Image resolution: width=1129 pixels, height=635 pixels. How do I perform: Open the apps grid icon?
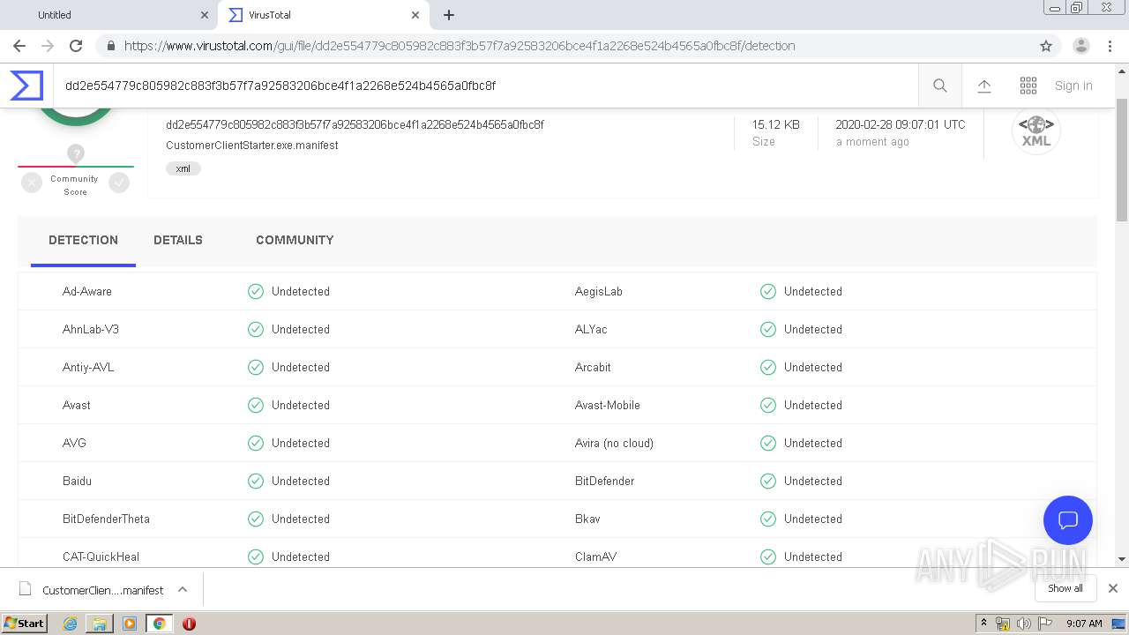click(1028, 86)
